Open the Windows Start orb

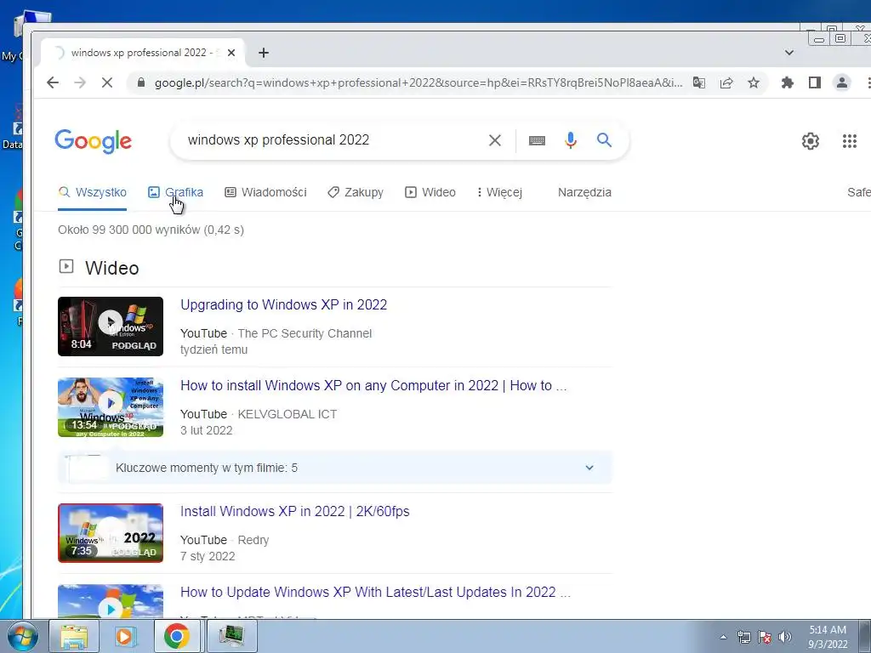coord(22,636)
